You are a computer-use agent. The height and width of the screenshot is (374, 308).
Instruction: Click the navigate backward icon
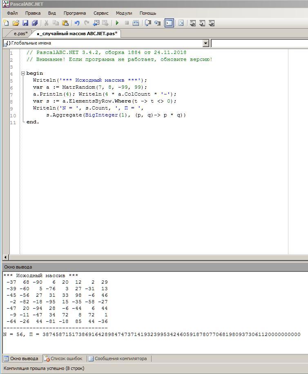click(x=96, y=23)
